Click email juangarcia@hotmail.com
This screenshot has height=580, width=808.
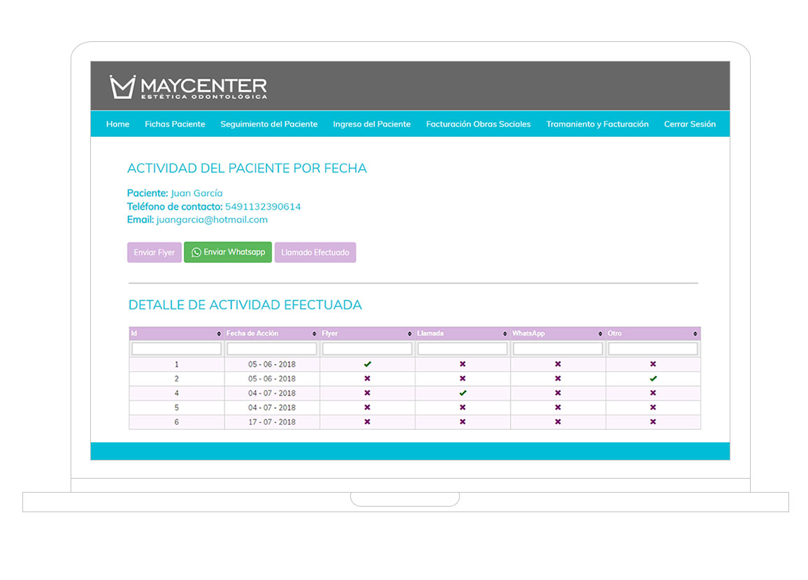tap(212, 219)
